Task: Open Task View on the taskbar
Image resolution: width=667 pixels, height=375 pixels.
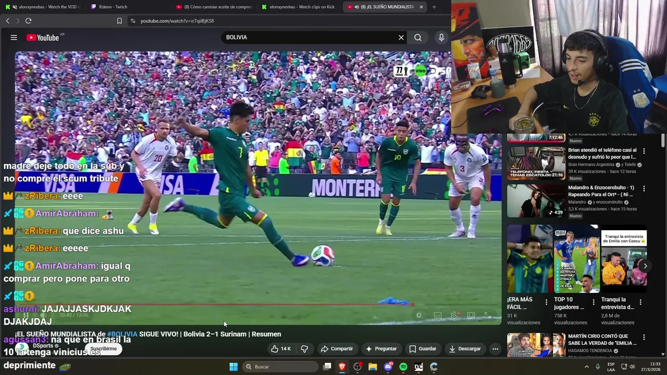Action: point(327,367)
